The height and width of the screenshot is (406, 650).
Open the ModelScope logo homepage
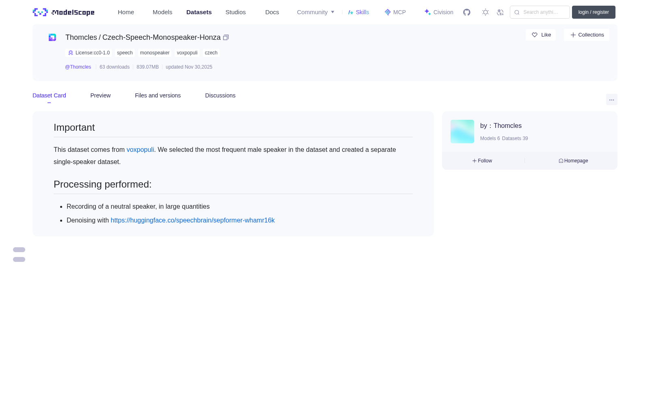tap(63, 12)
